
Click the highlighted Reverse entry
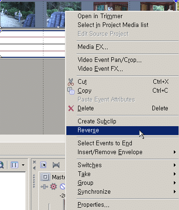pyautogui.click(x=122, y=130)
